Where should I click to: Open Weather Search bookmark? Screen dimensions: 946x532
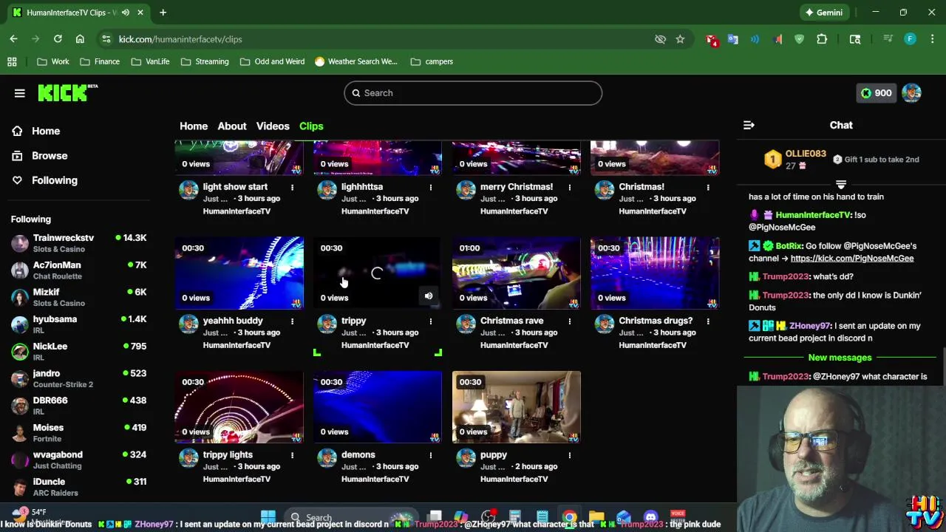pos(355,62)
